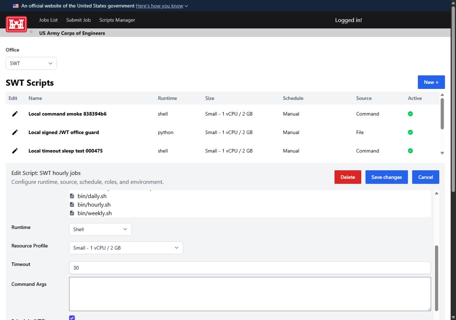Image resolution: width=456 pixels, height=320 pixels.
Task: Click into the Timeout field showing 30
Action: pyautogui.click(x=250, y=268)
